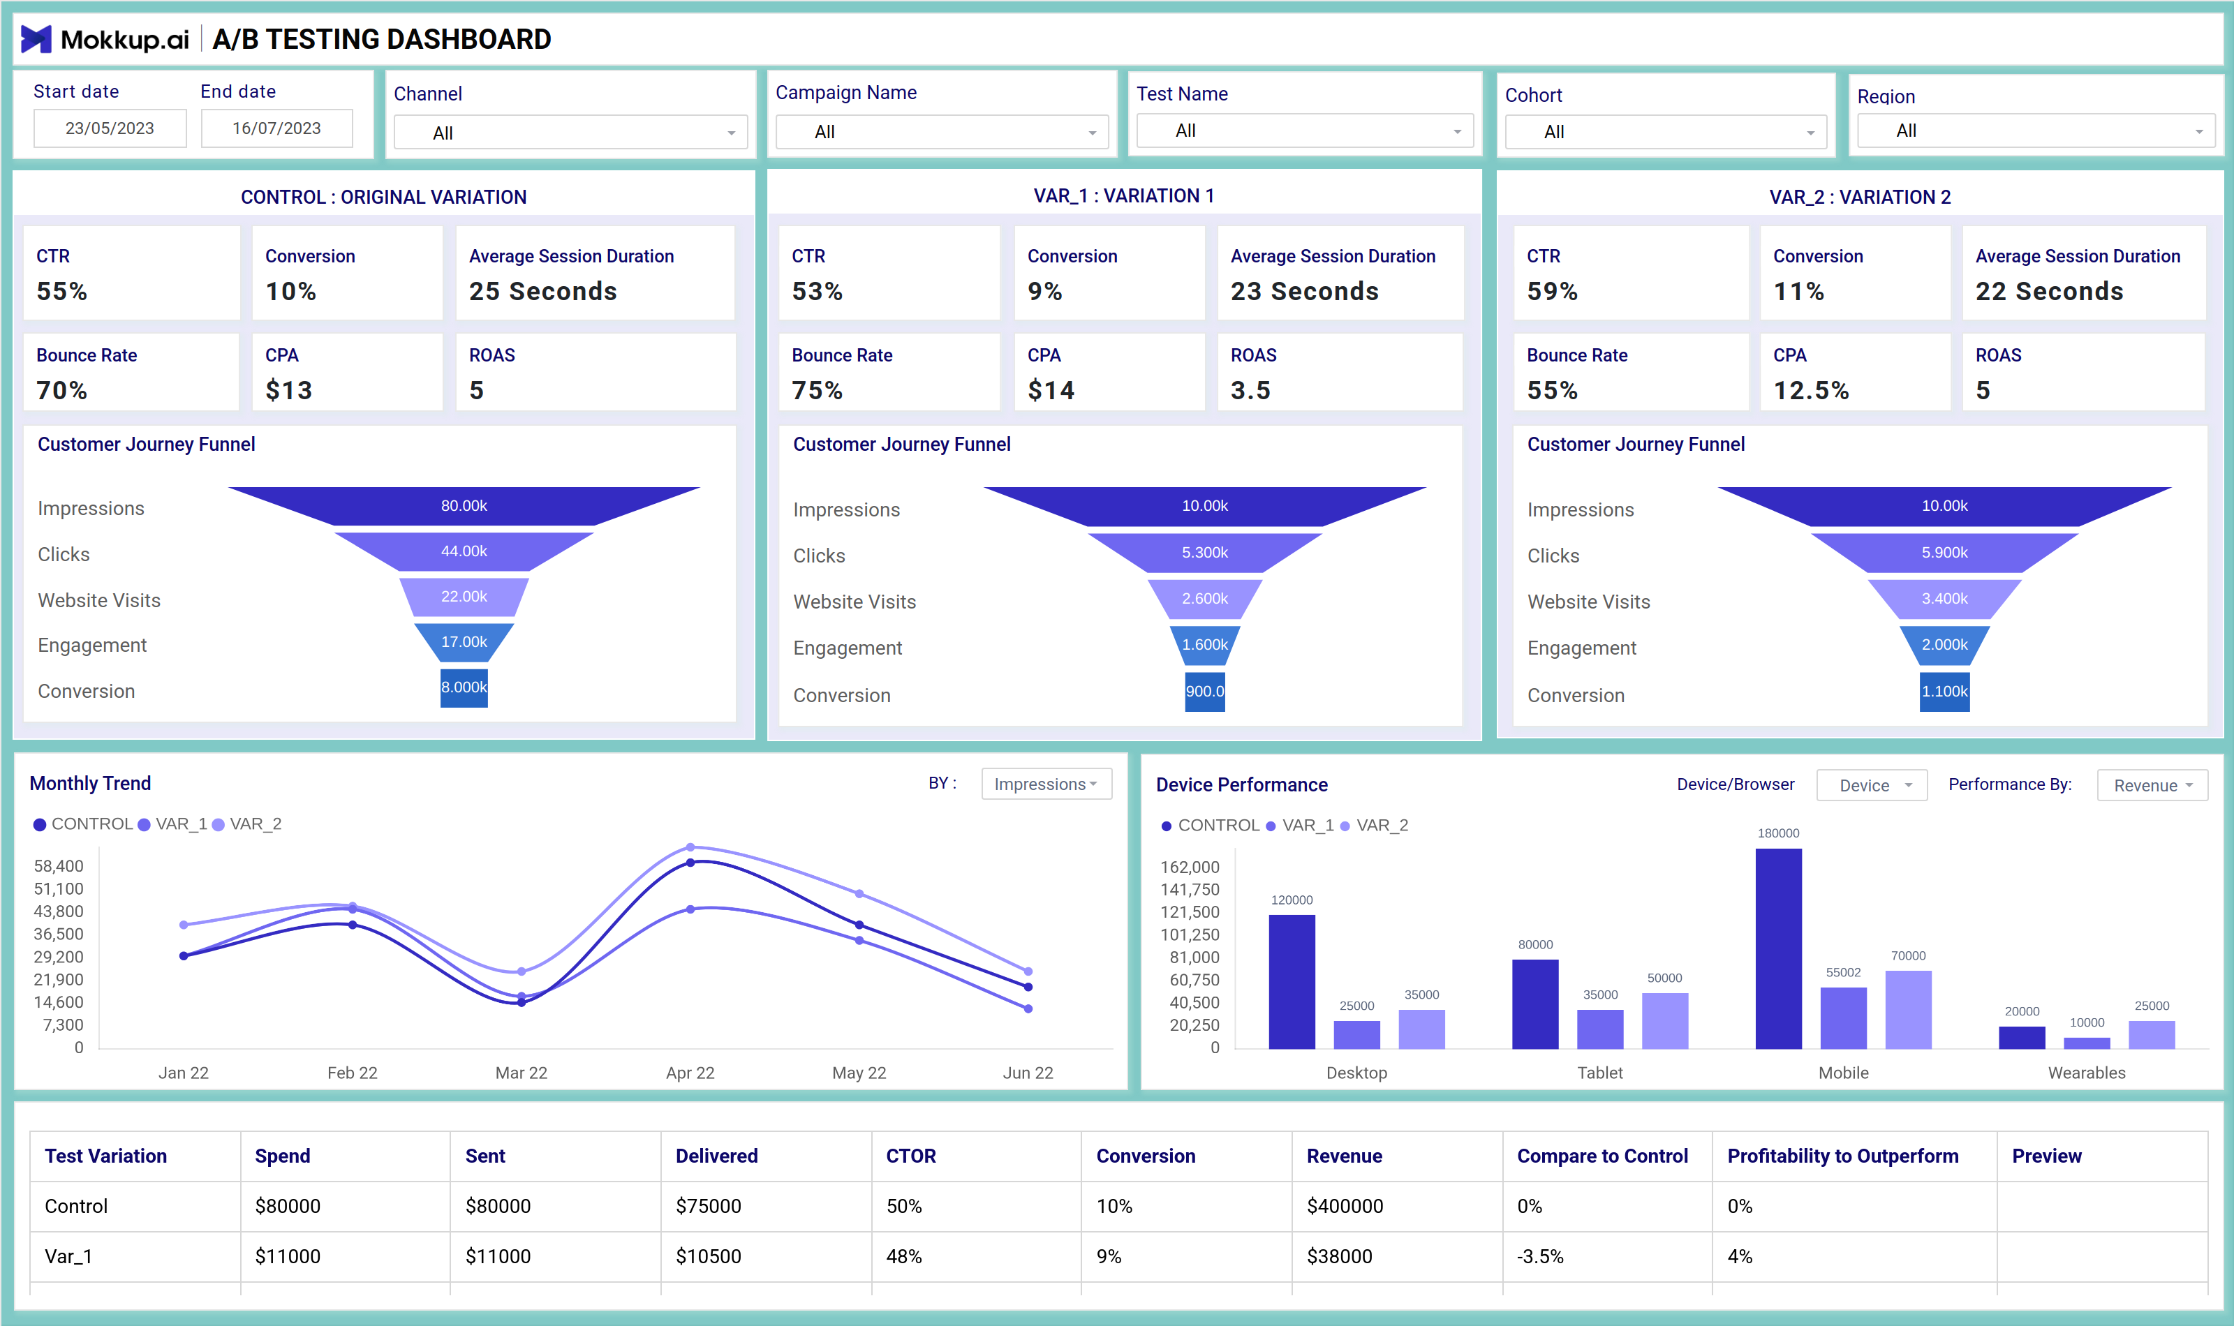Select the Variation 2 funnel 3.400k segment

click(1944, 599)
